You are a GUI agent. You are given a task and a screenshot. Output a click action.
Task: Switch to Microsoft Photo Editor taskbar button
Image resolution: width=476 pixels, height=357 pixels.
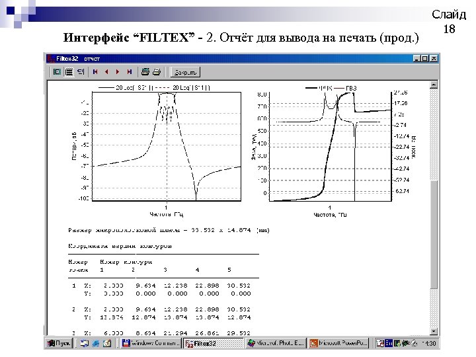coord(276,343)
